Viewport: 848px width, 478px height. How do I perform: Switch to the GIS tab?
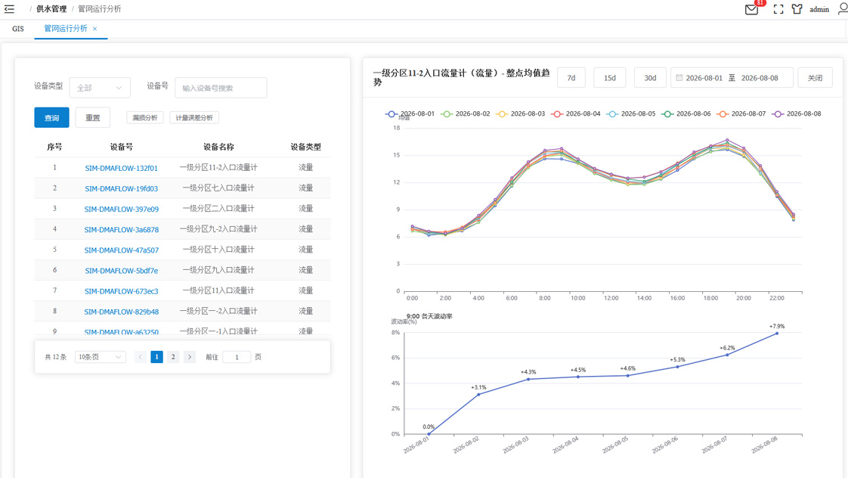(x=18, y=29)
